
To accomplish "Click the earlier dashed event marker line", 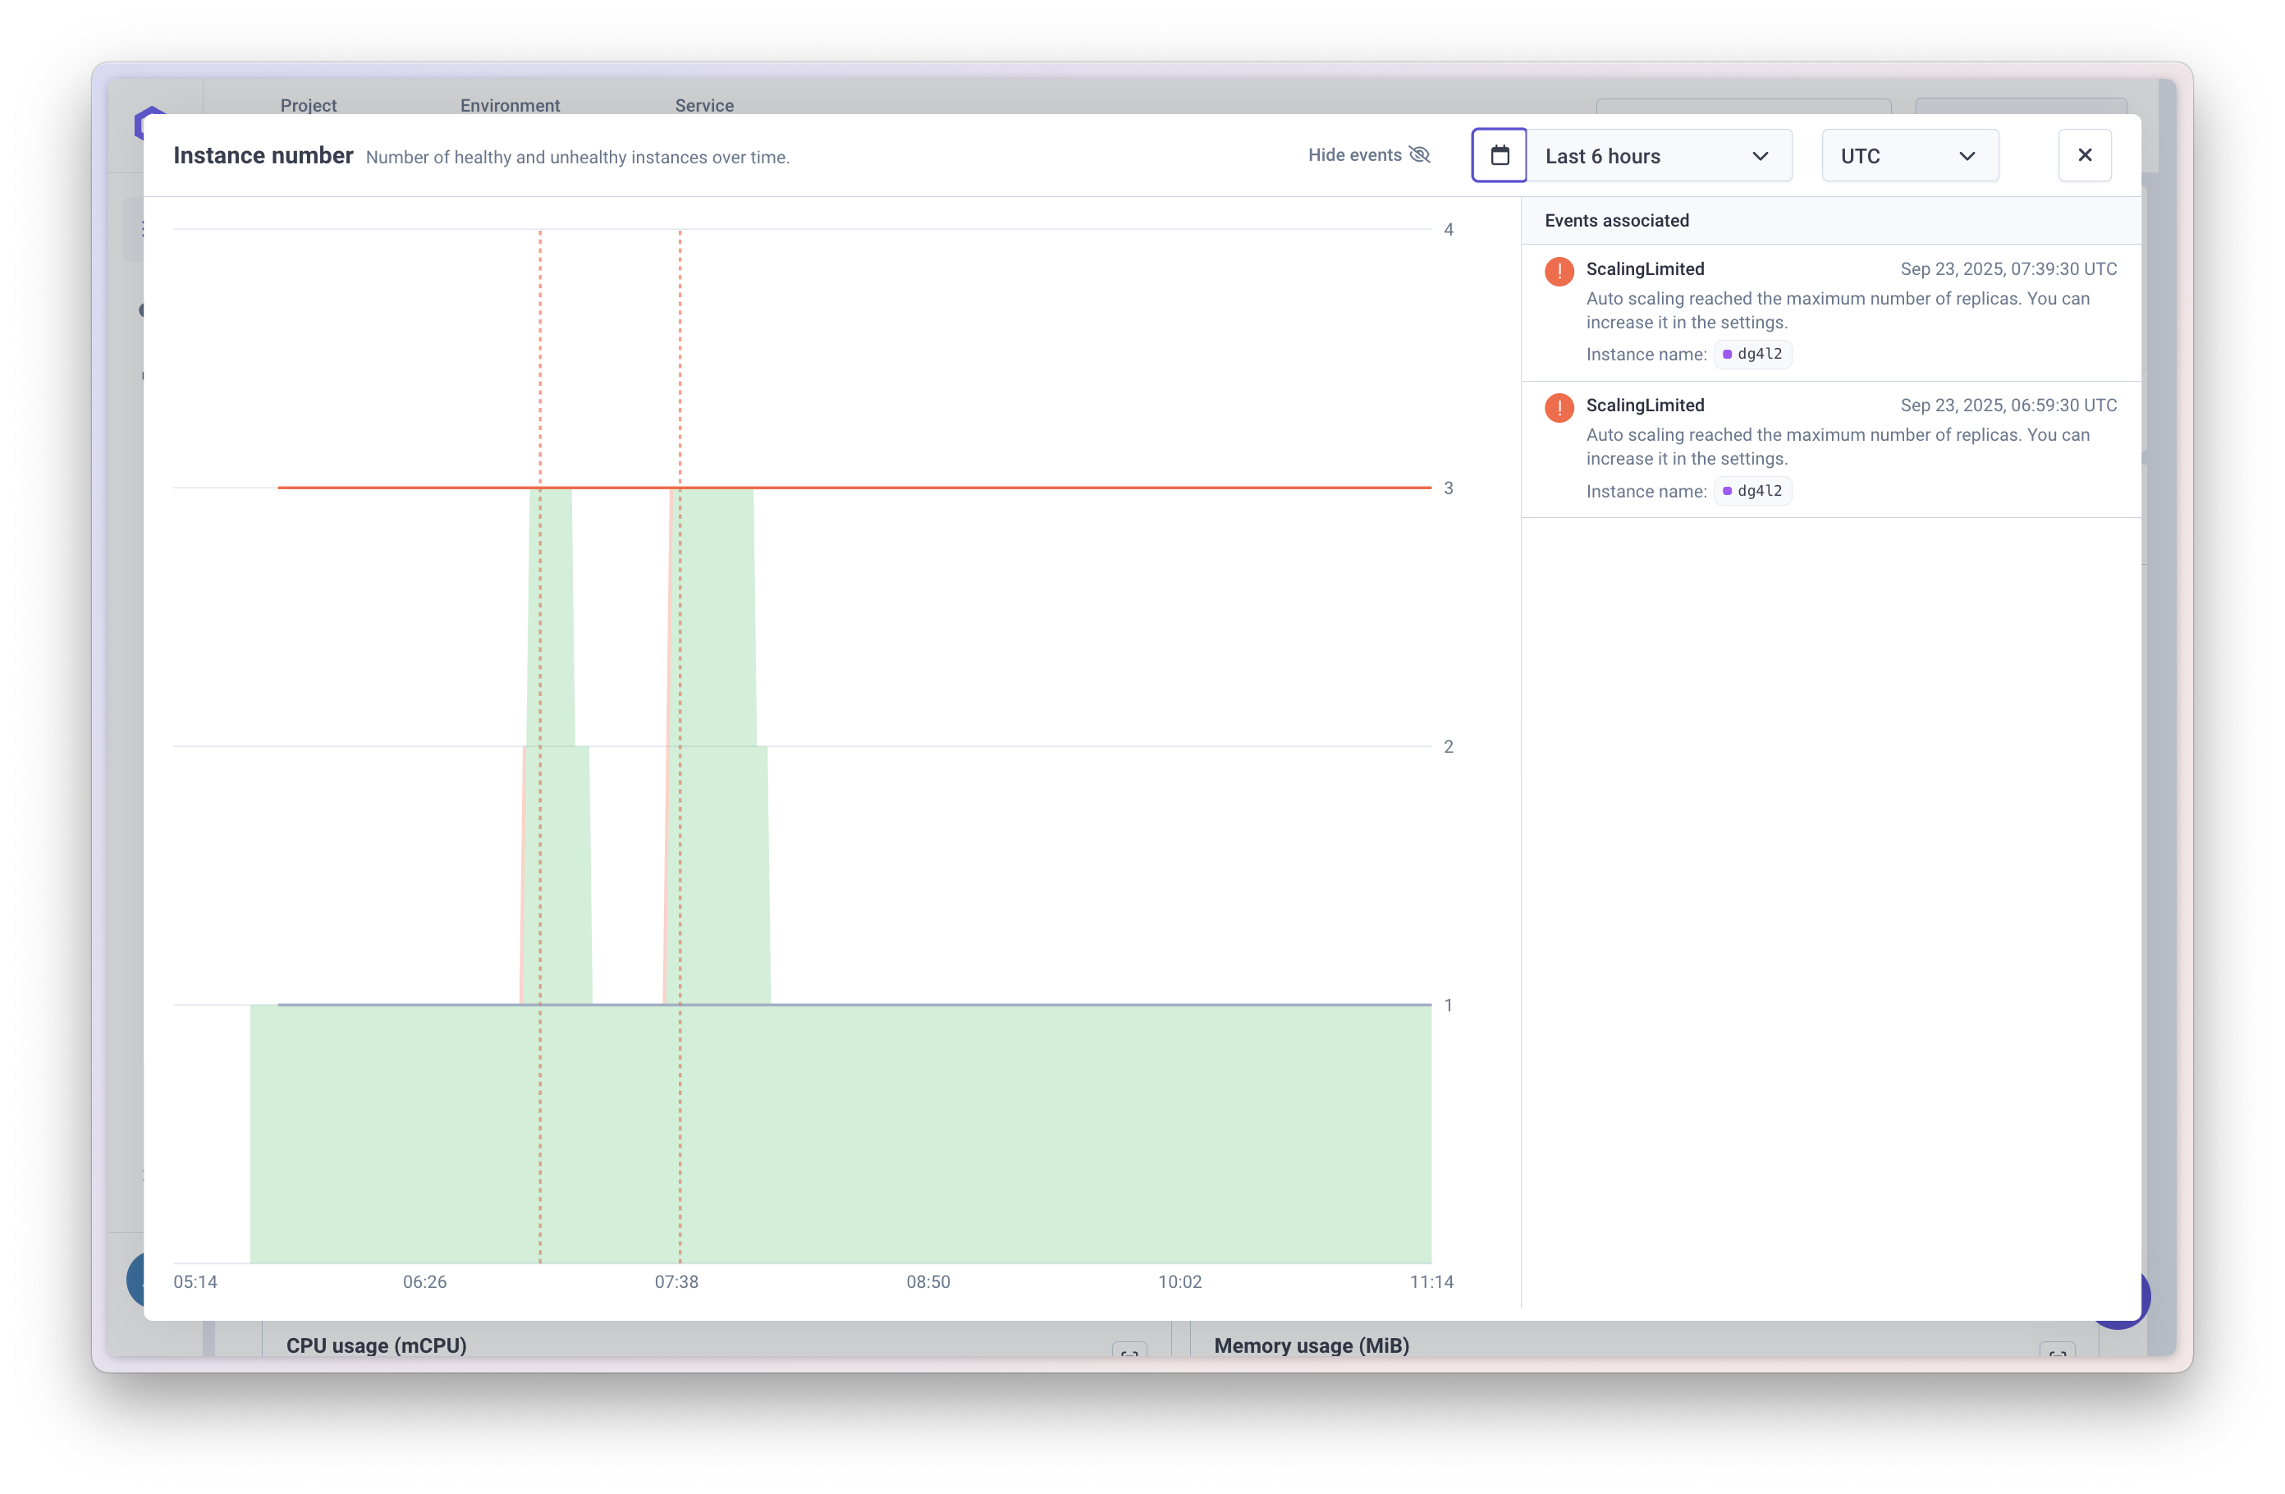I will point(541,364).
